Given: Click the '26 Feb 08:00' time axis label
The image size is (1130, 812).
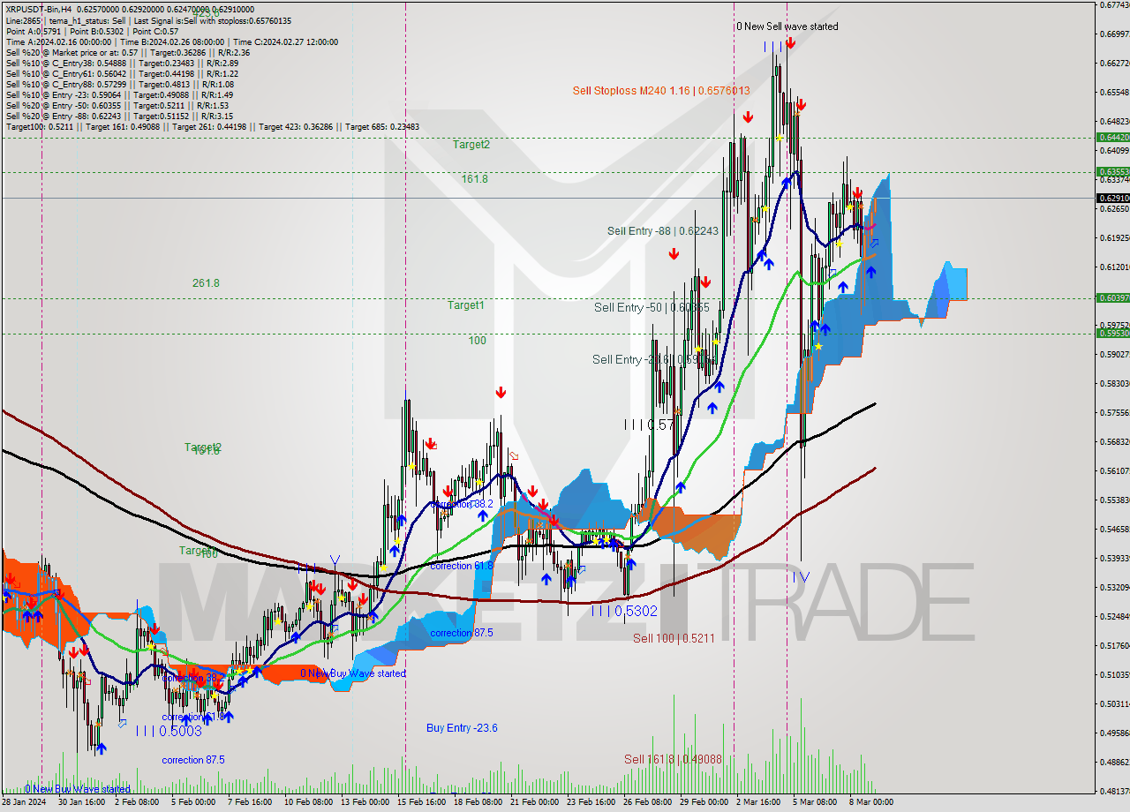Looking at the screenshot, I should [648, 802].
